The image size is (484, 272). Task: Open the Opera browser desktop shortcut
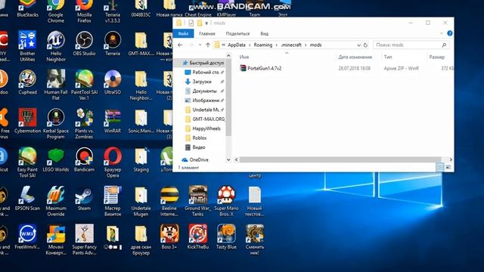click(113, 162)
